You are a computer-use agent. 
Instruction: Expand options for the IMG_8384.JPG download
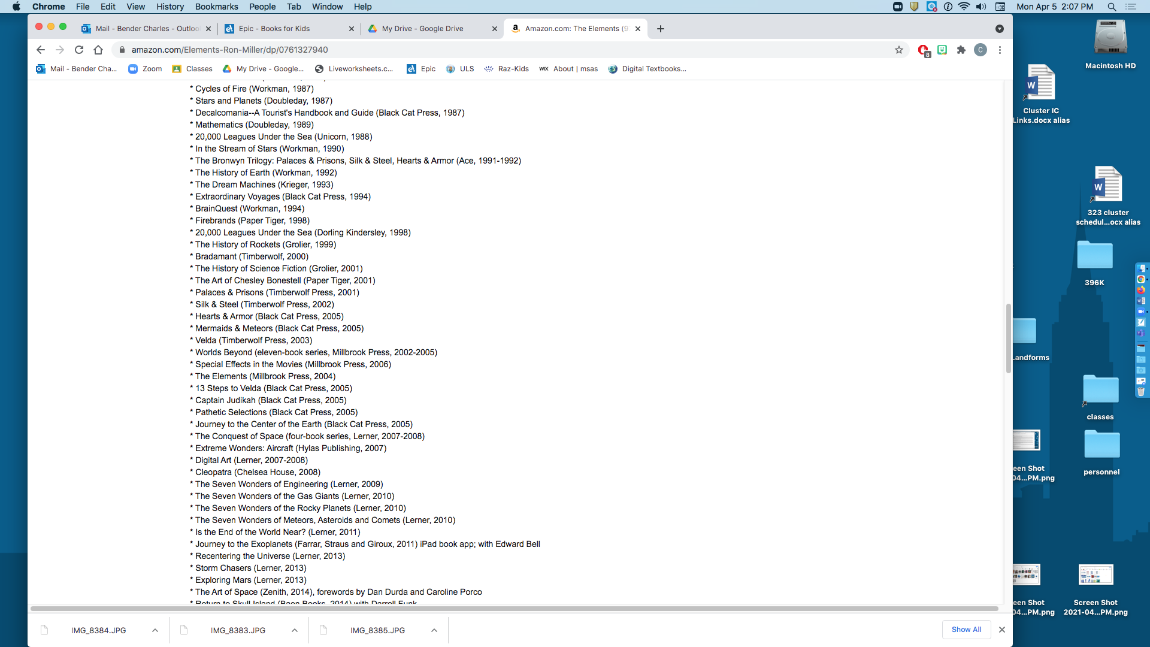tap(155, 630)
